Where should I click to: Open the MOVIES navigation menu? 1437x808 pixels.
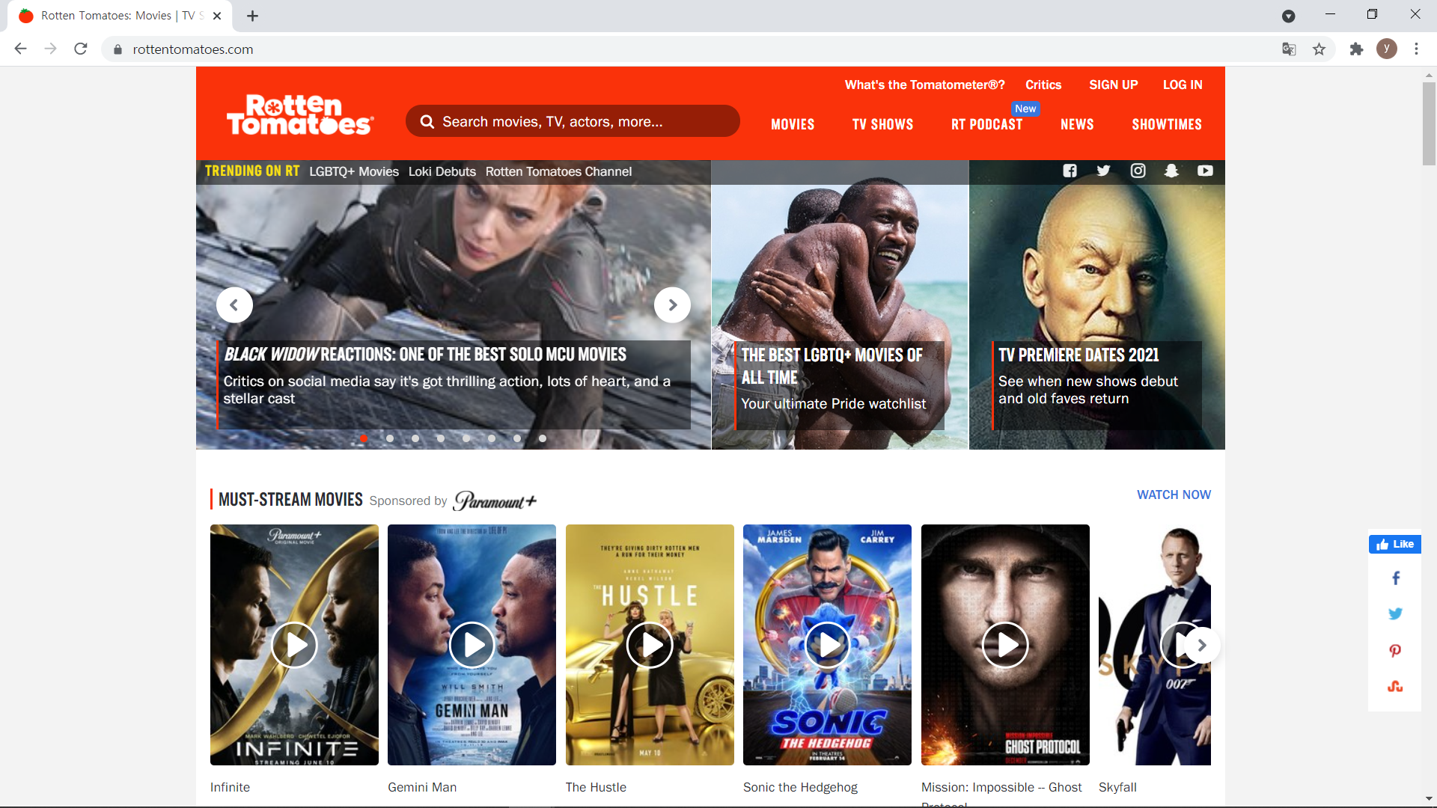[x=793, y=124]
